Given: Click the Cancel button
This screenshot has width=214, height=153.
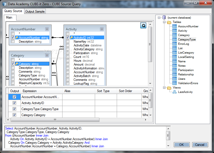Looking at the screenshot, I should [200, 145].
